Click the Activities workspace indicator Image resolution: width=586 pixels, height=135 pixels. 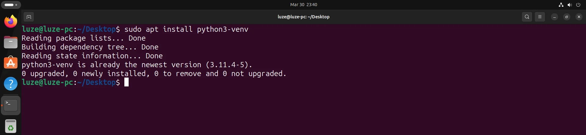coord(11,5)
